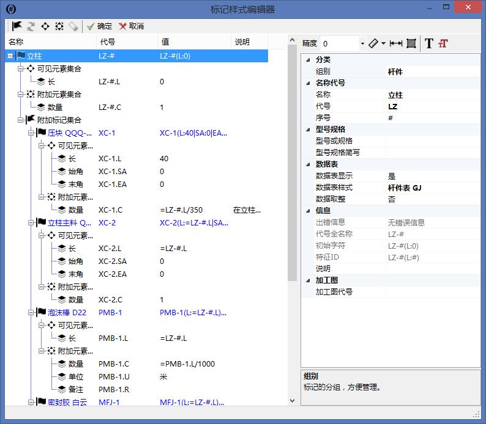Collapse the 名称代号 property category
The image size is (486, 424).
308,83
